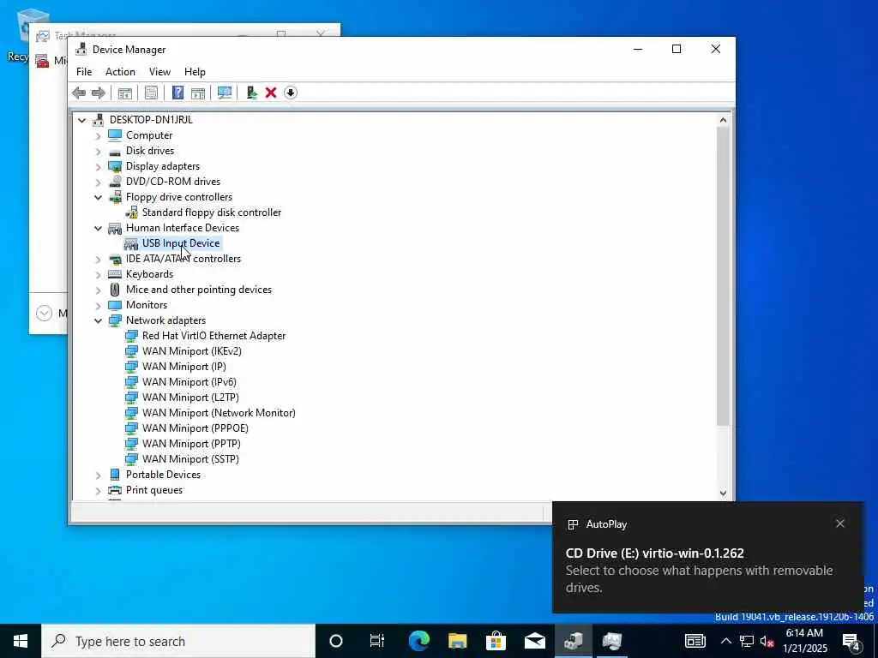Screen dimensions: 878x658
Task: Select WAN Miniport (L2TP)
Action: click(x=190, y=398)
